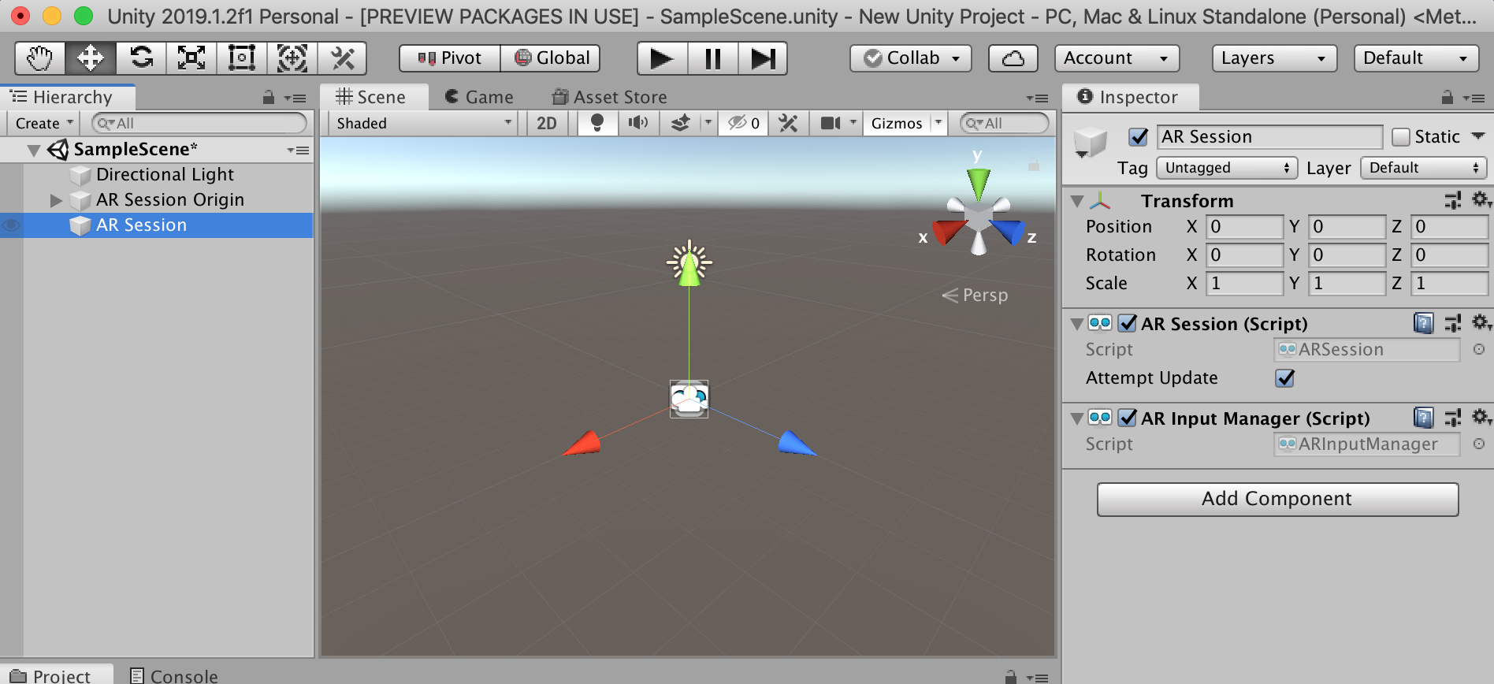1494x684 pixels.
Task: Open the Layer dropdown in Inspector
Action: [1424, 168]
